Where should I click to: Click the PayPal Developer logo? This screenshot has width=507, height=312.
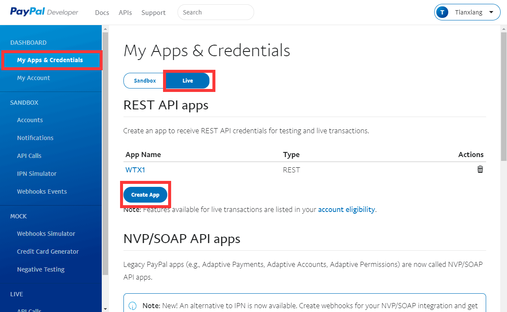click(x=44, y=12)
